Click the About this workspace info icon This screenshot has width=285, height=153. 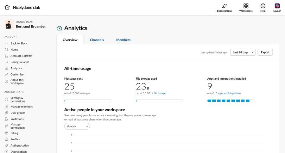pos(6,81)
